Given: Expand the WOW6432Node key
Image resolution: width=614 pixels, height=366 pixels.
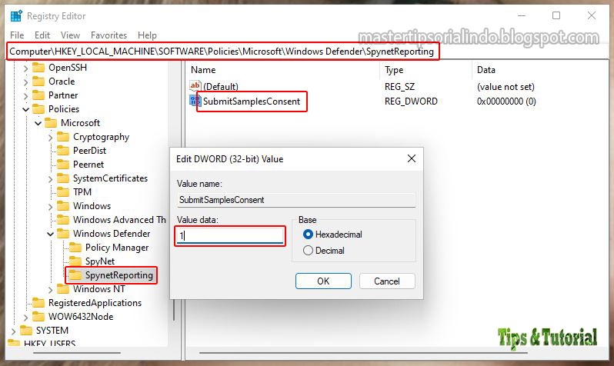Looking at the screenshot, I should coord(25,317).
